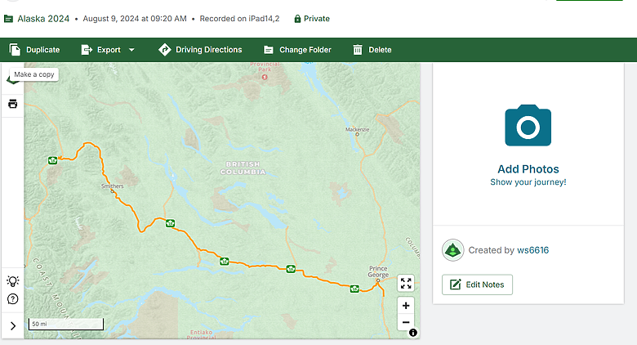Click the Delete trash can icon
The height and width of the screenshot is (345, 637).
(x=358, y=50)
